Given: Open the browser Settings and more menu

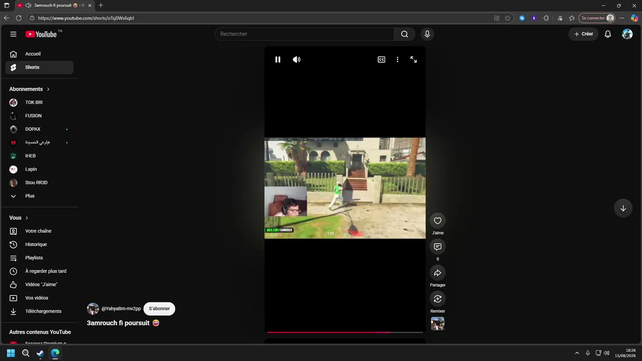Looking at the screenshot, I should (622, 18).
